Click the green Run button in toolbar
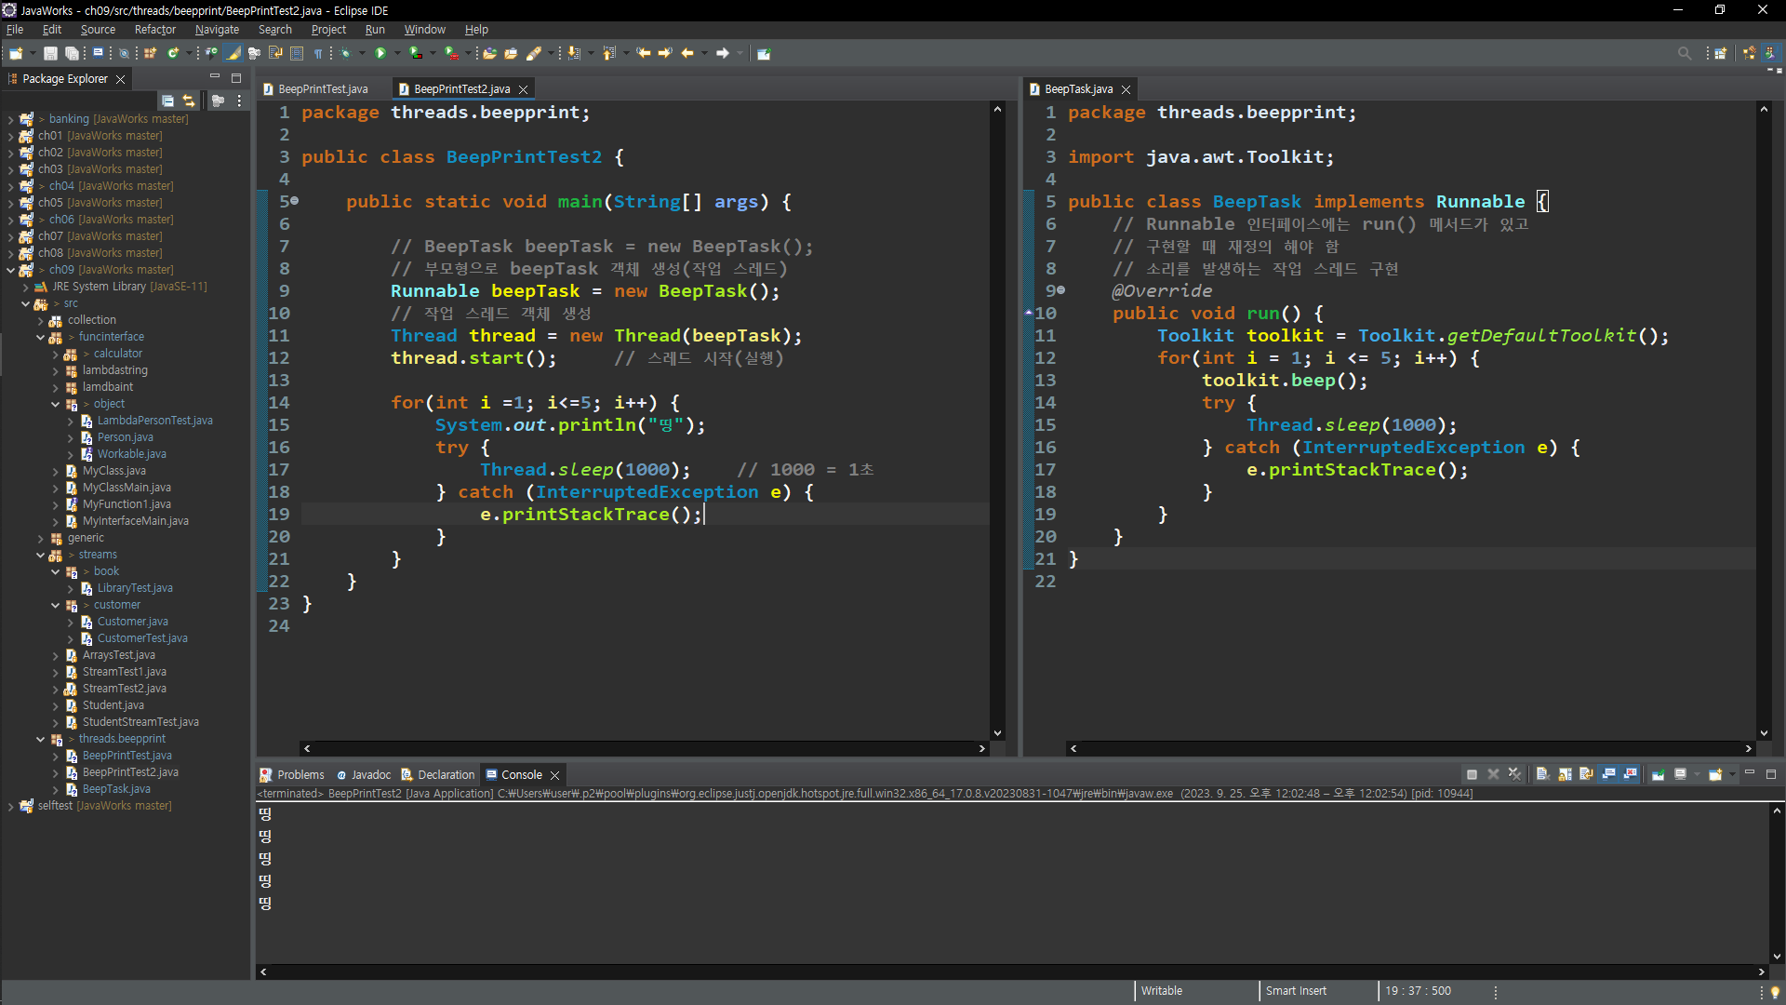The image size is (1786, 1005). tap(380, 54)
